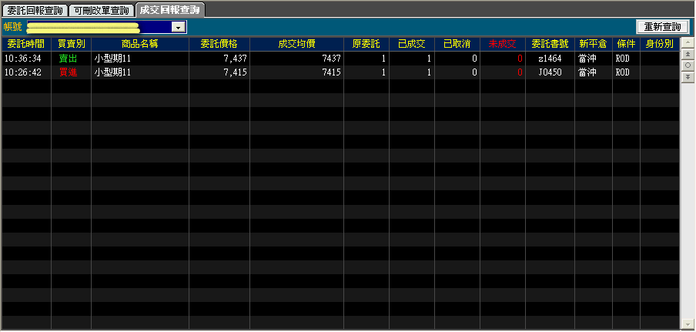696x332 pixels.
Task: Click the 已成交 column header
Action: click(411, 44)
